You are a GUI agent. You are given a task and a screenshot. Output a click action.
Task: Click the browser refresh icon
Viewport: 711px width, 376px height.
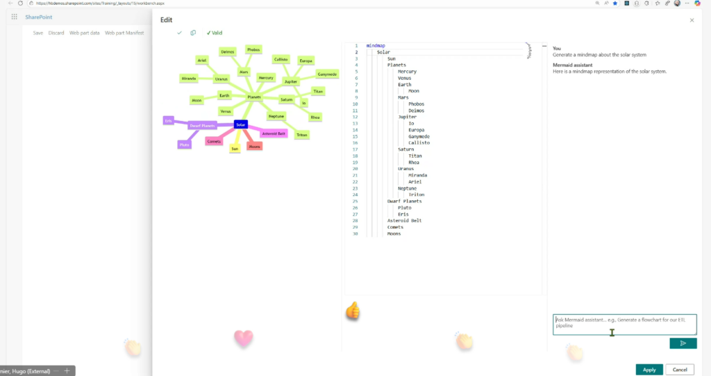20,3
